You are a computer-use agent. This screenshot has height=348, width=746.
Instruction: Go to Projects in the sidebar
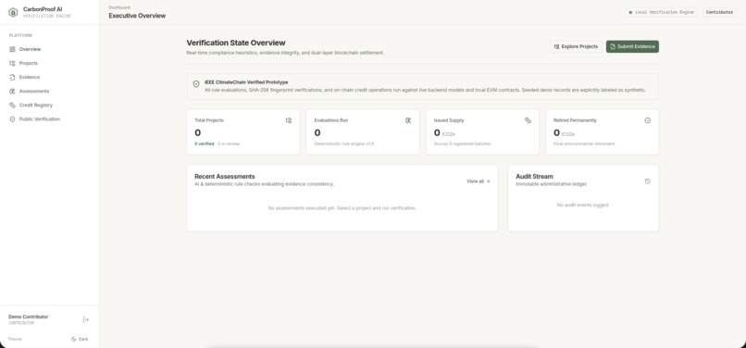point(49,63)
